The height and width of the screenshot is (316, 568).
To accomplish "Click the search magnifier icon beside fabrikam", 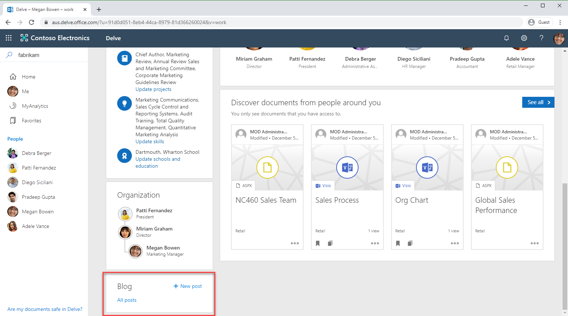I will click(x=10, y=55).
